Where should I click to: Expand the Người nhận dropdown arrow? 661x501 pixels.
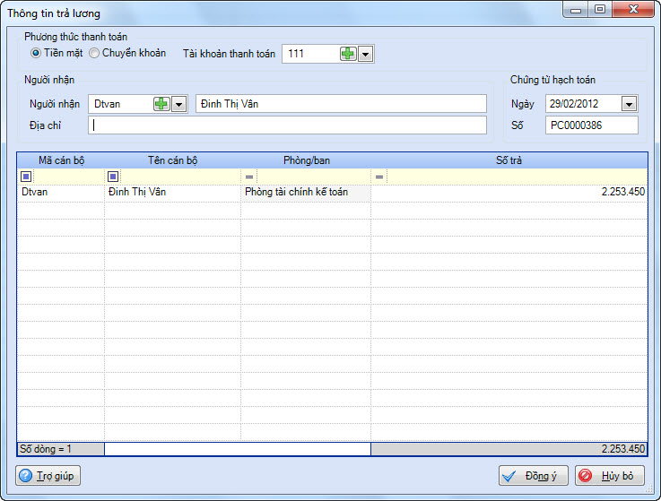178,104
